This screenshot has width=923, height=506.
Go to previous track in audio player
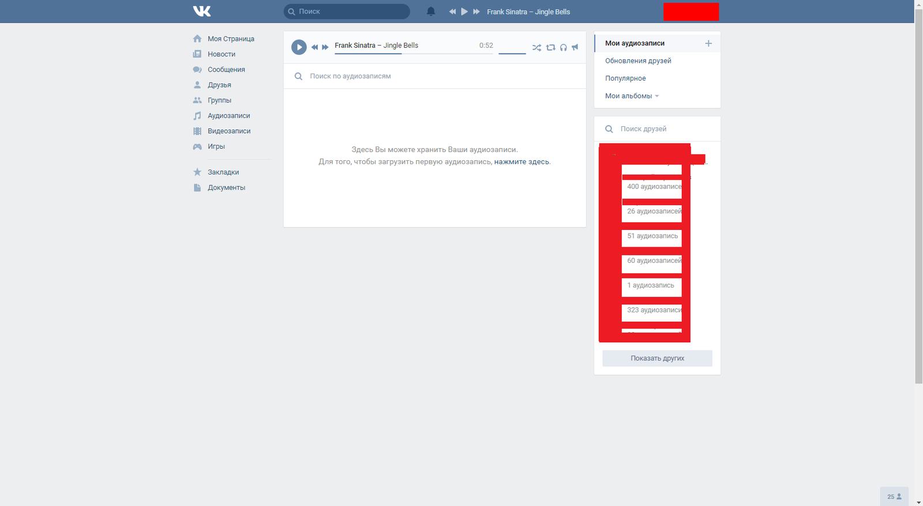click(314, 47)
